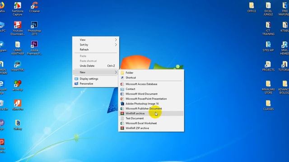This screenshot has height=162, width=289.
Task: Select the EXCEL JUNGLE folder
Action: [x=268, y=9]
